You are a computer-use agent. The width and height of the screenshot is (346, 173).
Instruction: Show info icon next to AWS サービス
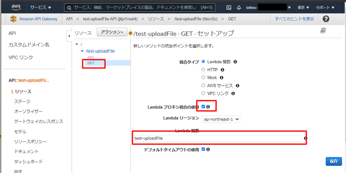pyautogui.click(x=237, y=85)
